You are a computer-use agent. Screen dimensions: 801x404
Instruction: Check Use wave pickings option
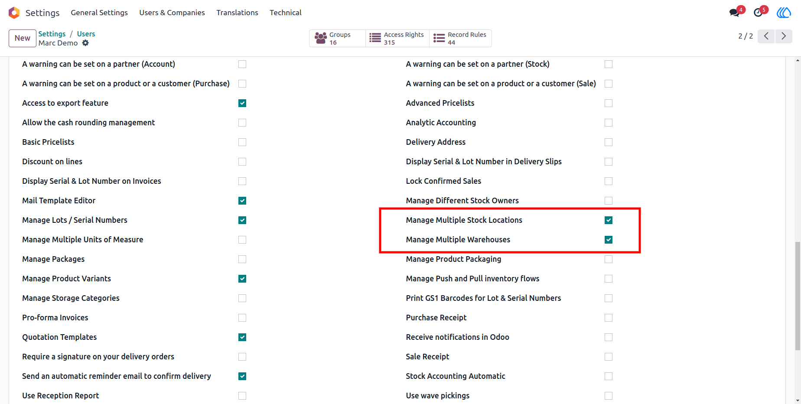click(609, 396)
